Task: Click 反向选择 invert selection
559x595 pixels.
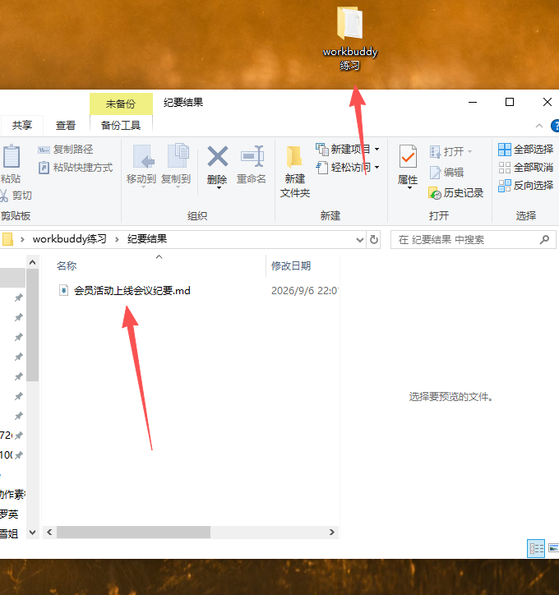Action: (x=525, y=186)
